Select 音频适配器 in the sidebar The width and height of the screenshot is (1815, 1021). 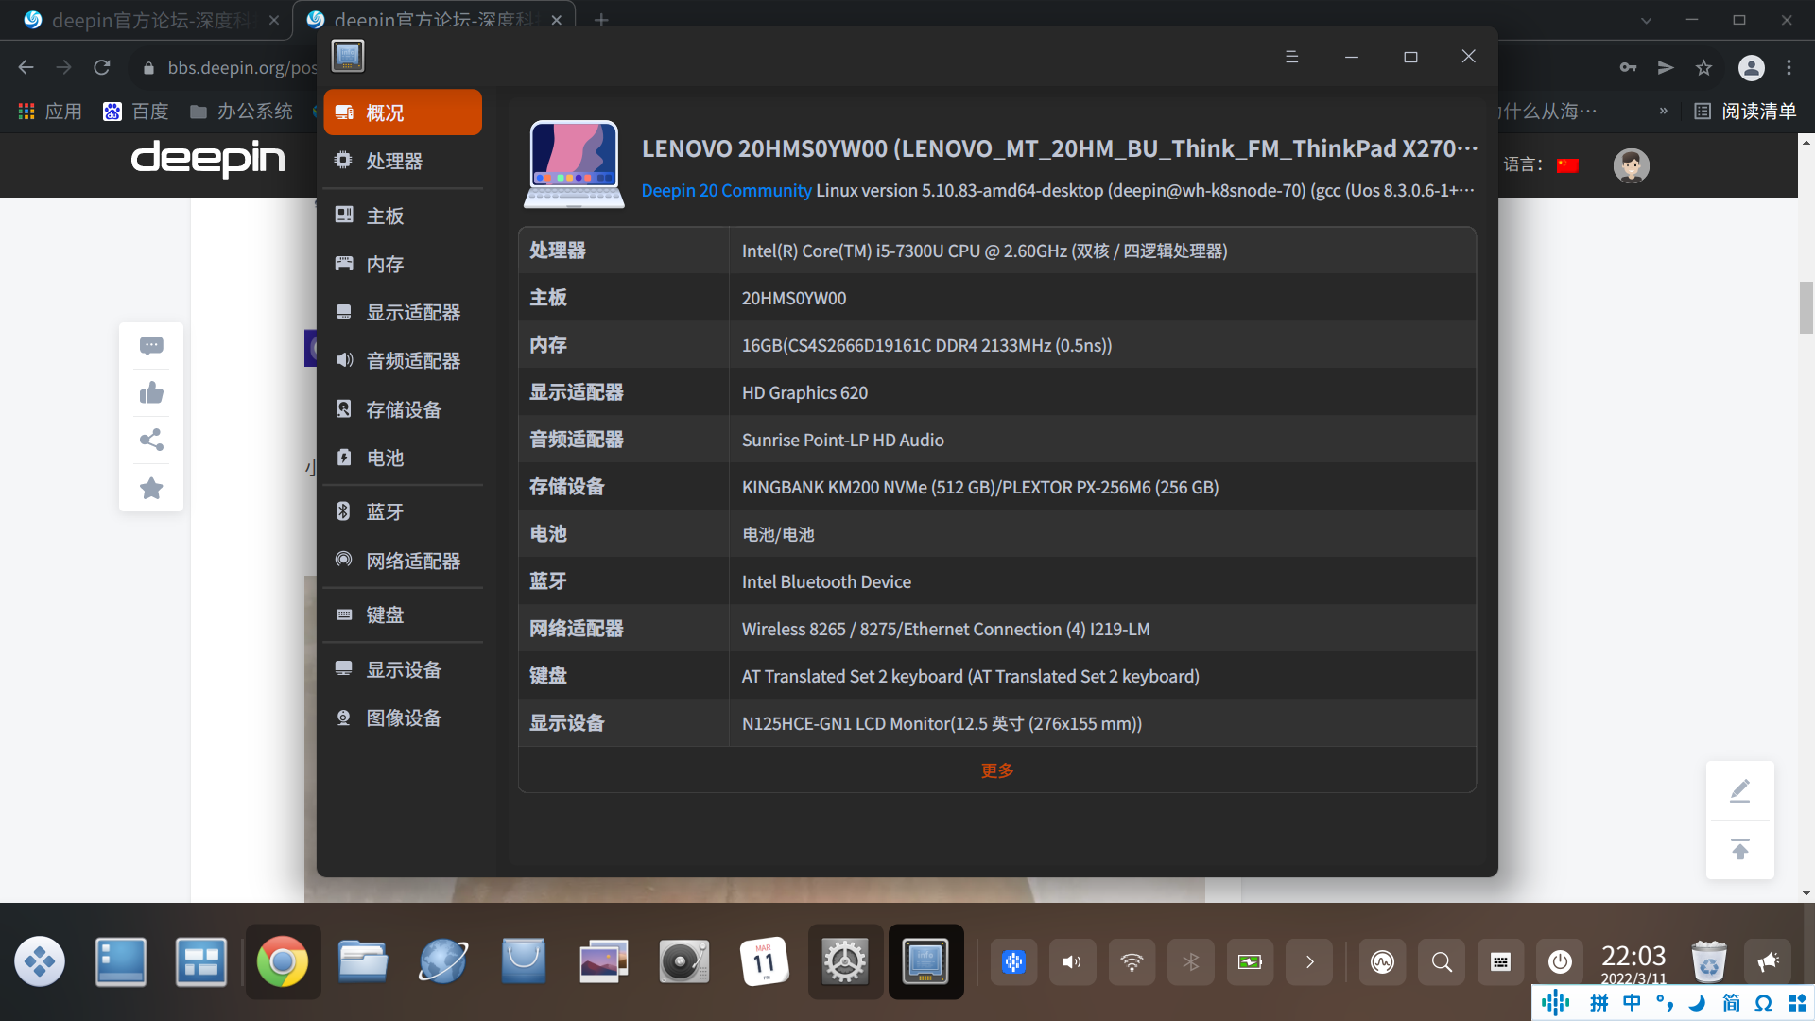click(x=412, y=361)
